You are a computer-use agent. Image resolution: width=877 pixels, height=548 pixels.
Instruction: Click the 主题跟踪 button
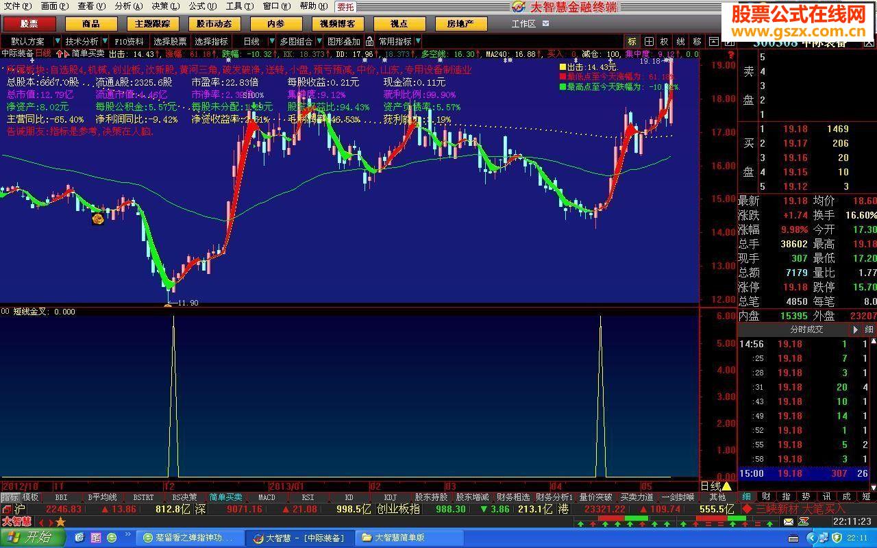click(x=152, y=23)
